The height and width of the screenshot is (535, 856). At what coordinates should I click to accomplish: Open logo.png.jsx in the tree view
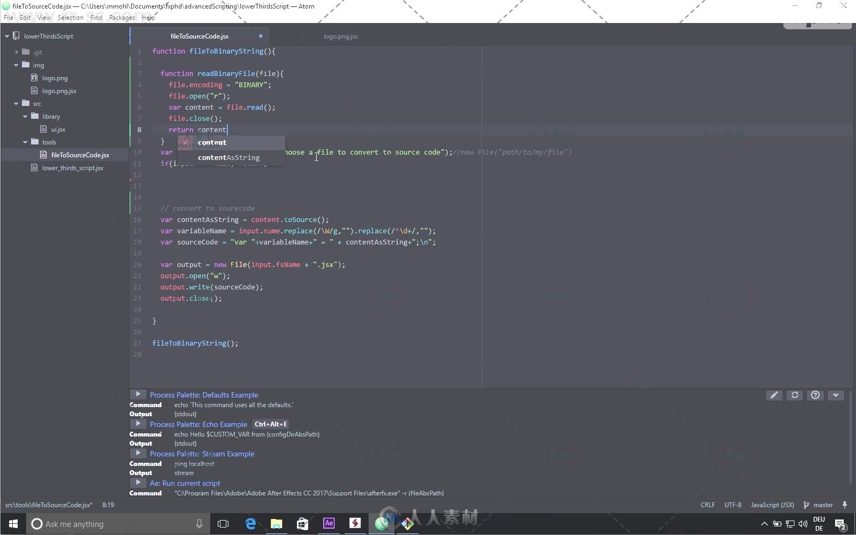(x=59, y=90)
